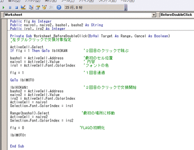Screen dimensions: 194x150
Task: Open the Properties Window toolbar icon
Action: [38, 7]
